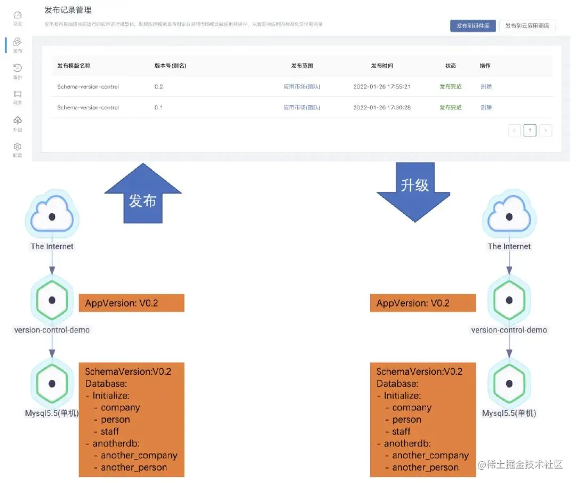The image size is (576, 483).
Task: Open the 升级 upgrade cloud sidebar icon
Action: coord(18,124)
